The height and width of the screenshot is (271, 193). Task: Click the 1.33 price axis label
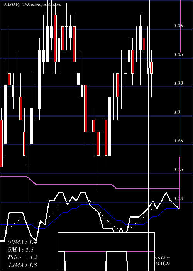178,83
